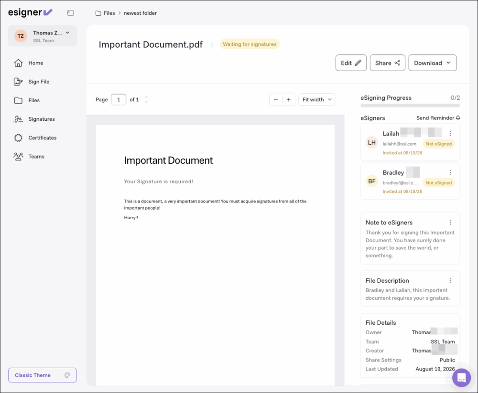Viewport: 478px width, 393px height.
Task: Open File Description options menu
Action: (x=450, y=280)
